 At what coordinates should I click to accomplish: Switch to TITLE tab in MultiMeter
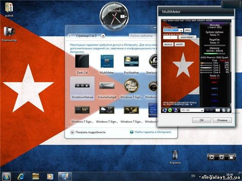pyautogui.click(x=188, y=20)
